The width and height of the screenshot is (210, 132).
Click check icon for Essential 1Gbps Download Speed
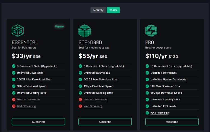tap(14, 86)
